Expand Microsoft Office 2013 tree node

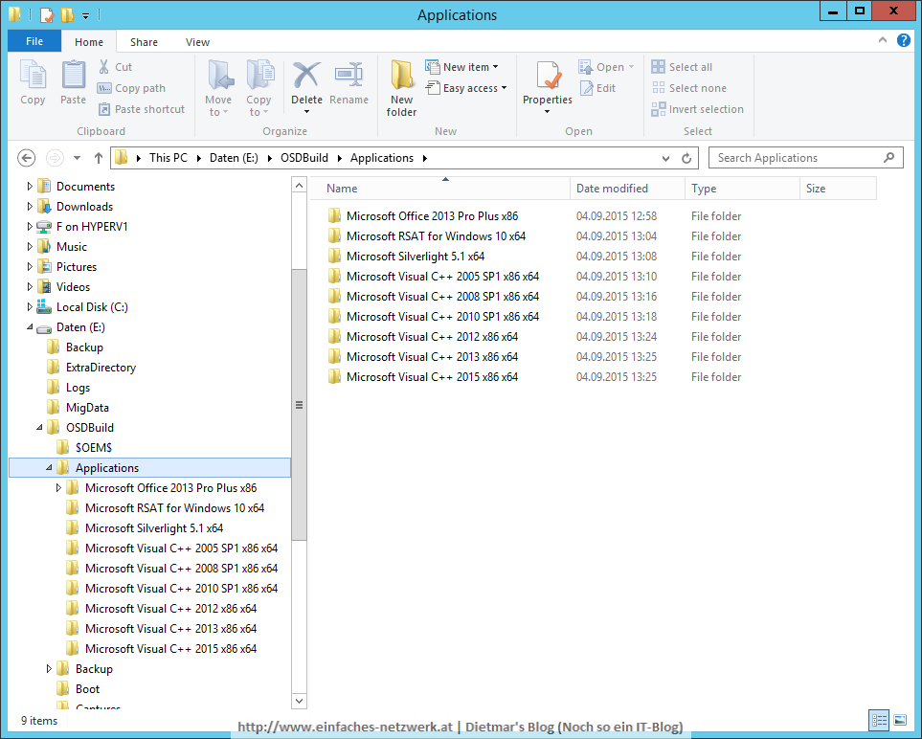click(x=58, y=488)
